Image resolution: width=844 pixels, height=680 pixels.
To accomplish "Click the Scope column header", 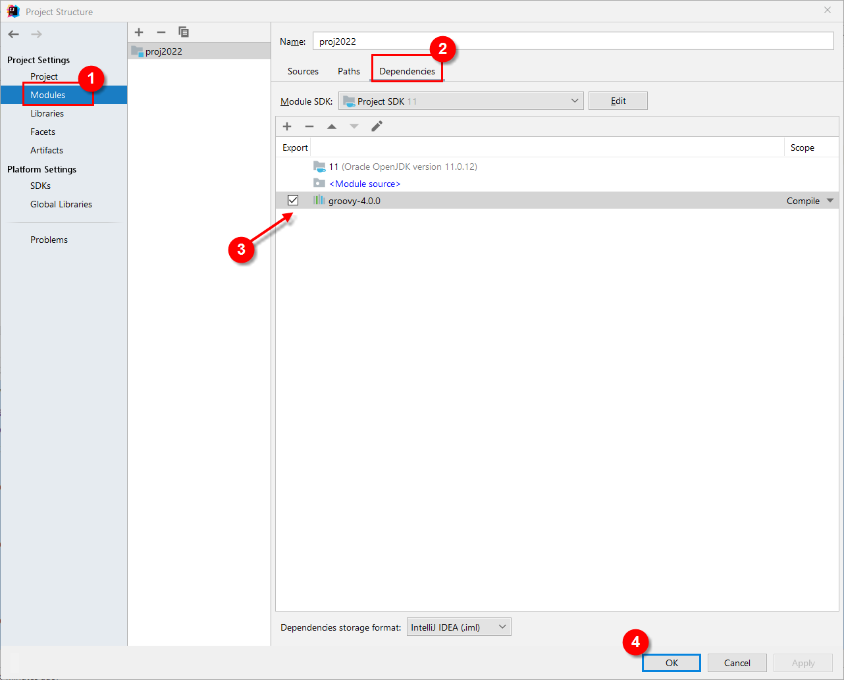I will (803, 147).
